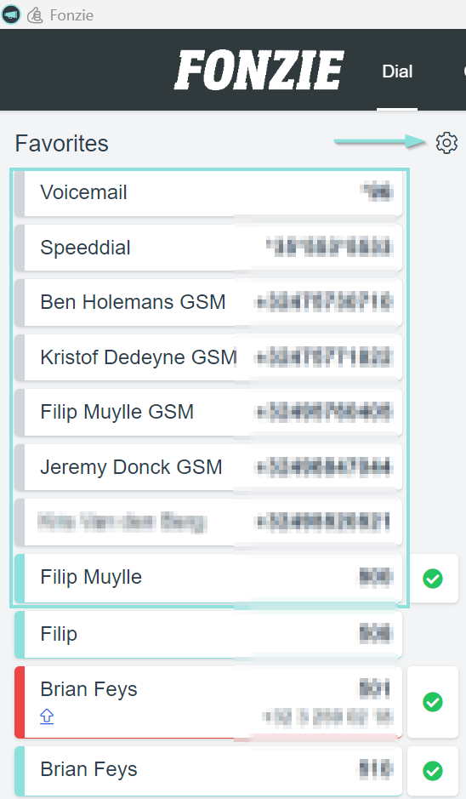Screen dimensions: 466x799
Task: Click the Fonzie megaphone app icon
Action: (x=11, y=14)
